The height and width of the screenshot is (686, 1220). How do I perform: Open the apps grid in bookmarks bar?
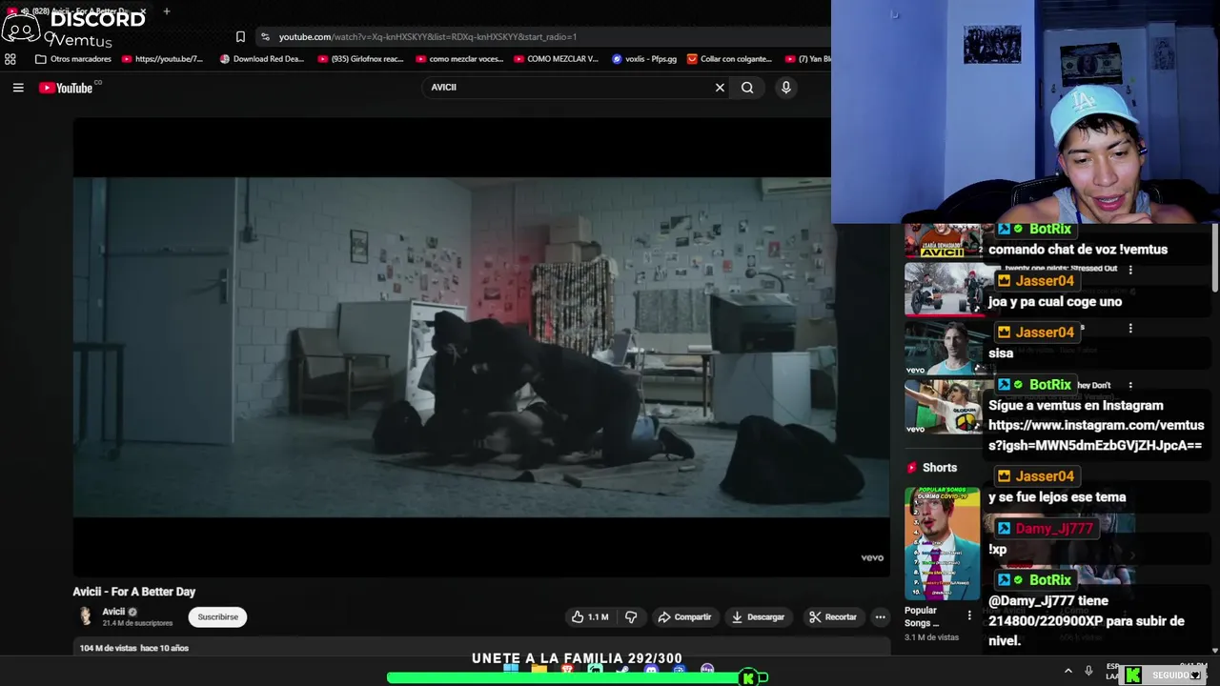coord(10,59)
